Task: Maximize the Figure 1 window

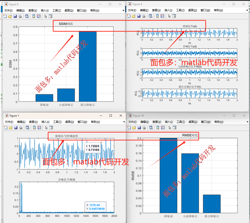Action: [111, 116]
